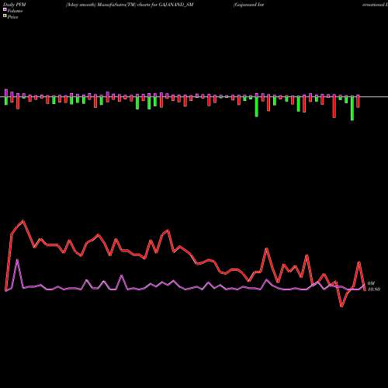The image size is (388, 388).
Task: Click the '10.80' price value label
Action: click(x=374, y=289)
